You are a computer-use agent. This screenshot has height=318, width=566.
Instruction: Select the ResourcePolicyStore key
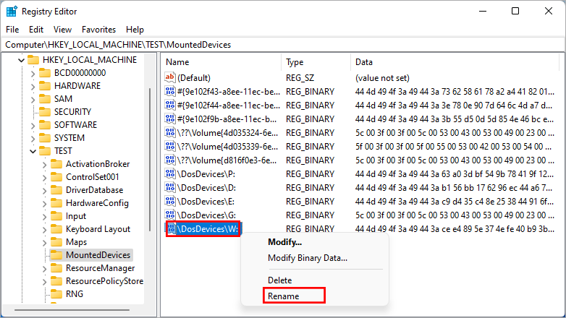click(104, 281)
